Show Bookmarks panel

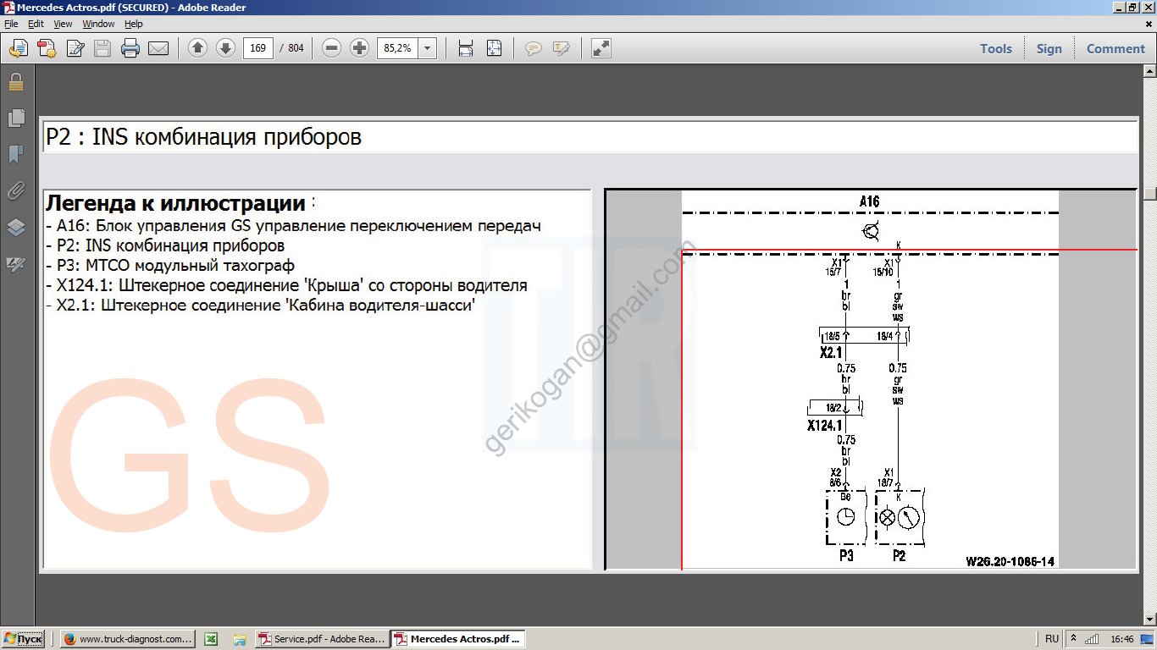click(x=16, y=155)
